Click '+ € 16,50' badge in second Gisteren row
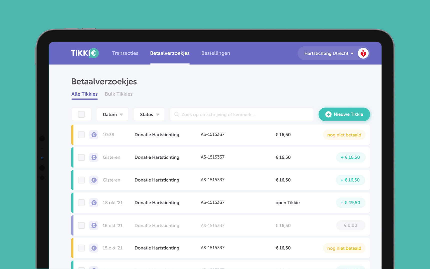Image resolution: width=430 pixels, height=269 pixels. click(x=350, y=180)
